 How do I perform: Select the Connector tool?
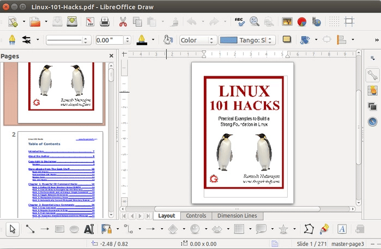(x=128, y=229)
